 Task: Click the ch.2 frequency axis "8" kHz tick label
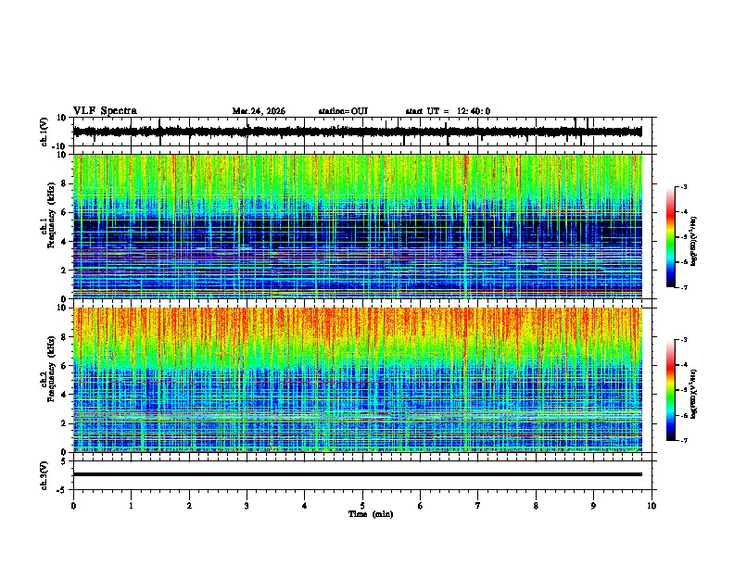pyautogui.click(x=65, y=337)
